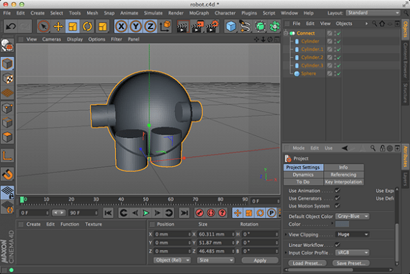
Task: Click the X Size input field
Action: point(215,234)
